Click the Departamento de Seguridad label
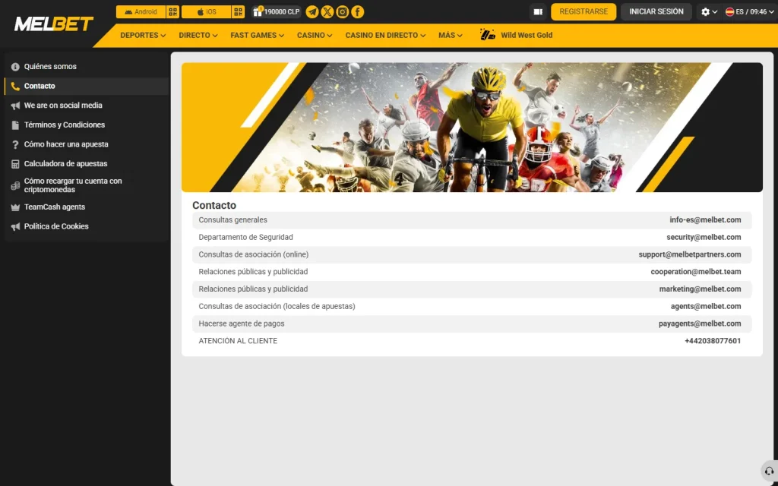 pyautogui.click(x=245, y=237)
